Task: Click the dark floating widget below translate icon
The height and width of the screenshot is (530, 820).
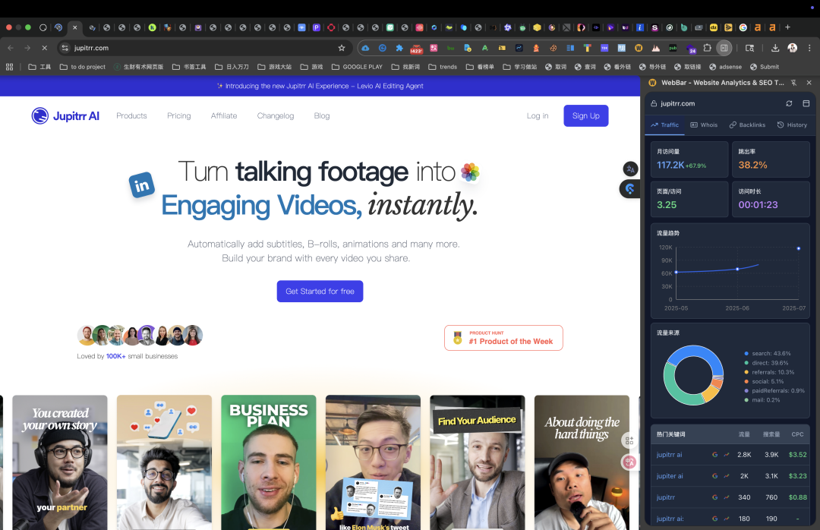Action: tap(630, 189)
